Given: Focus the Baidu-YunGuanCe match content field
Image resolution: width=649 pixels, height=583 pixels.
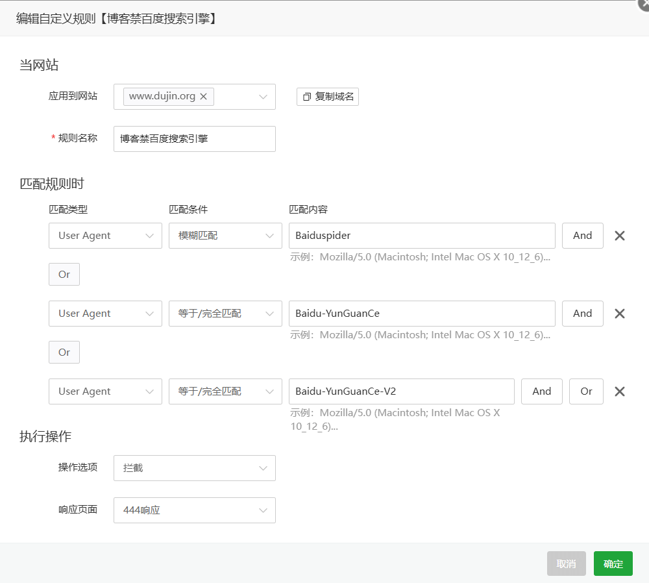Looking at the screenshot, I should 422,314.
